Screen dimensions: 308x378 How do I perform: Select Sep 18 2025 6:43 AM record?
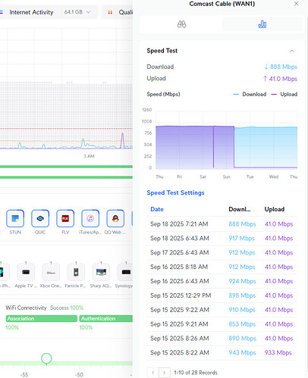coord(222,239)
